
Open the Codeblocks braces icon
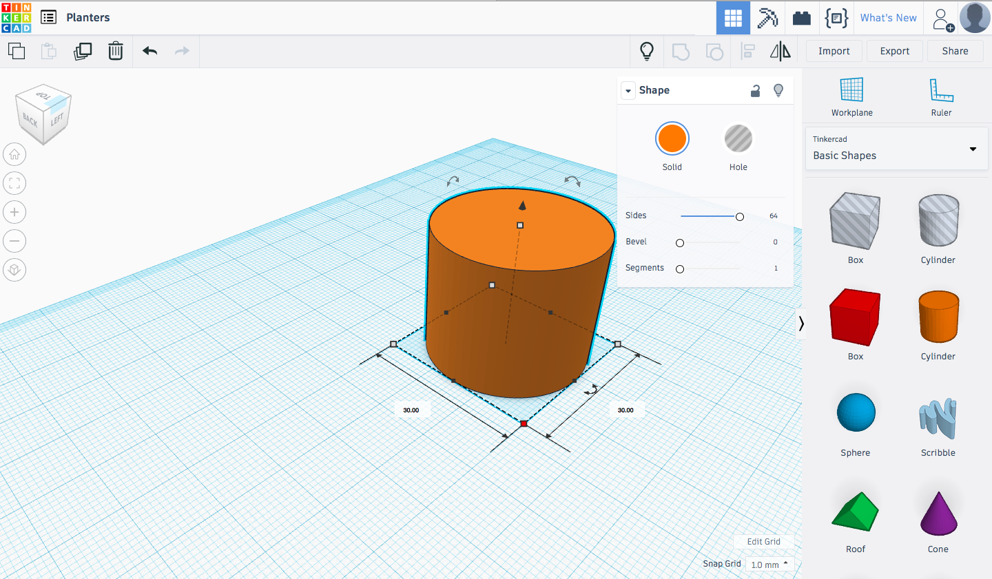[x=836, y=18]
